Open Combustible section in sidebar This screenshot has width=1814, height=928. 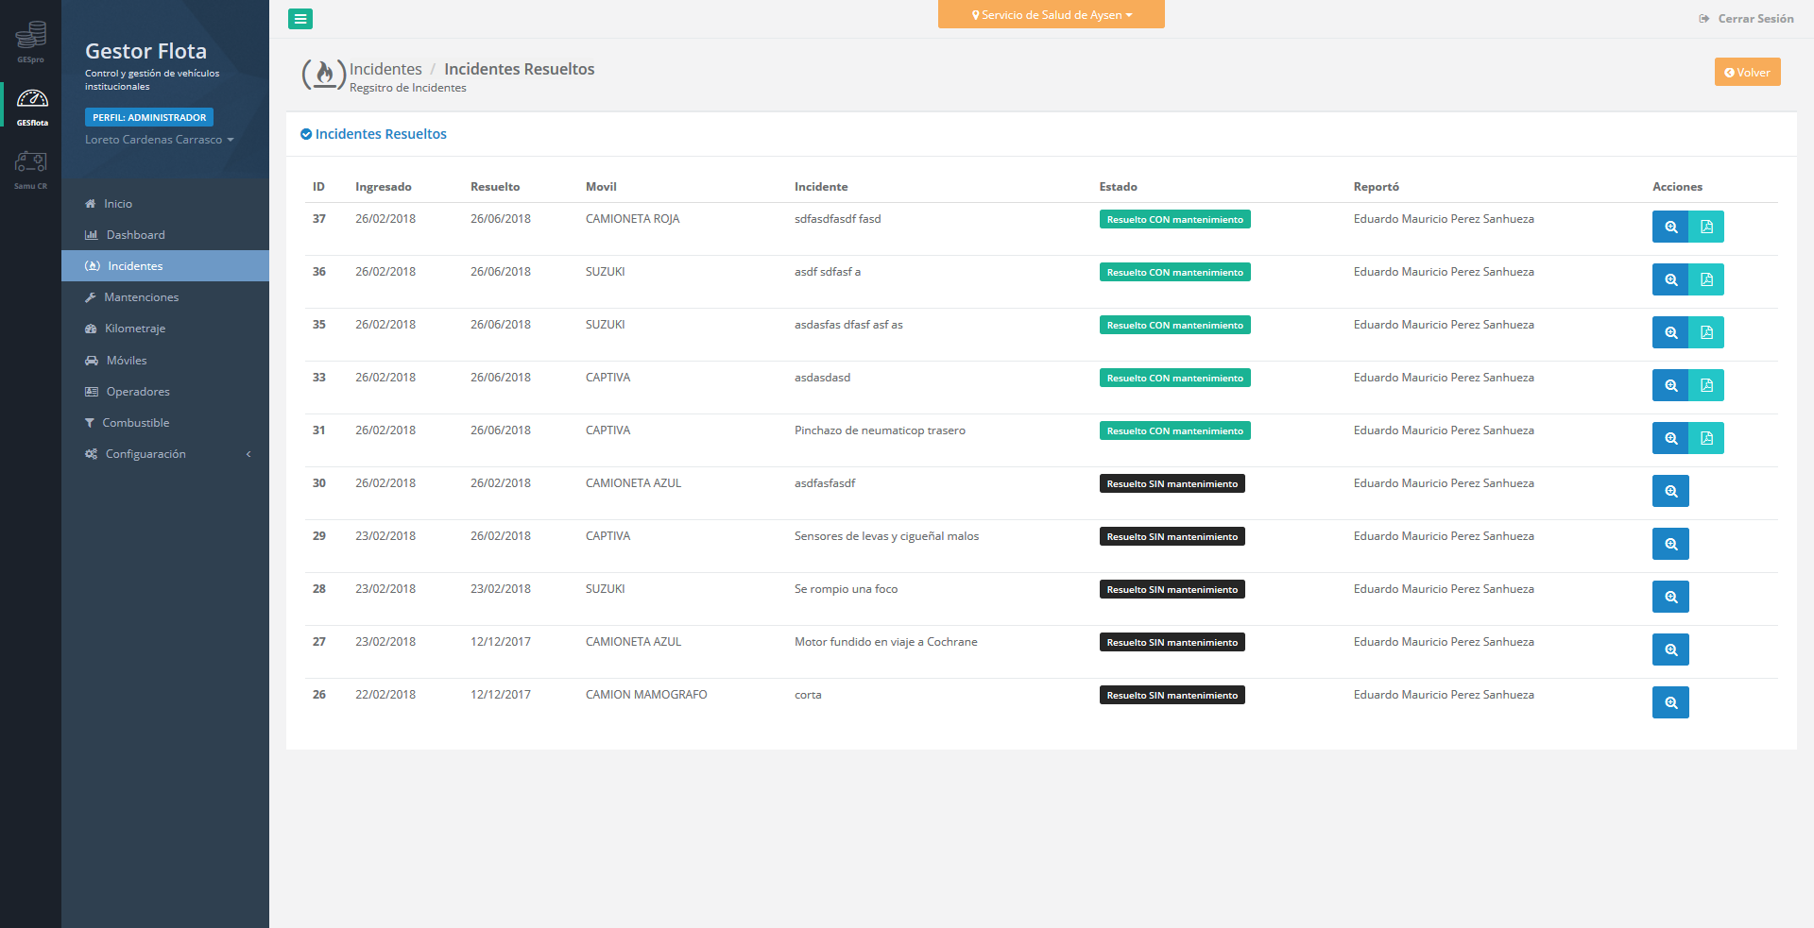point(135,423)
